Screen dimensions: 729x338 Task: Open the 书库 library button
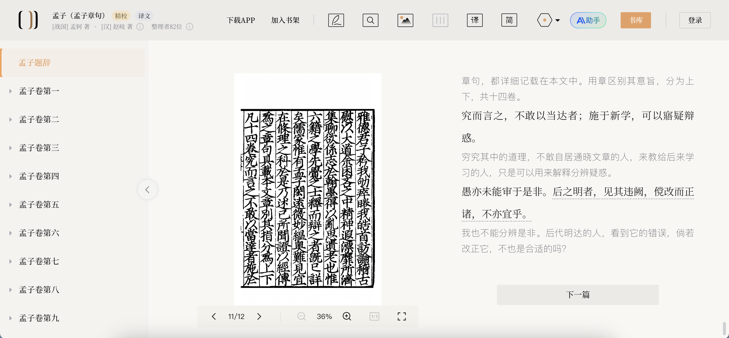pos(635,20)
